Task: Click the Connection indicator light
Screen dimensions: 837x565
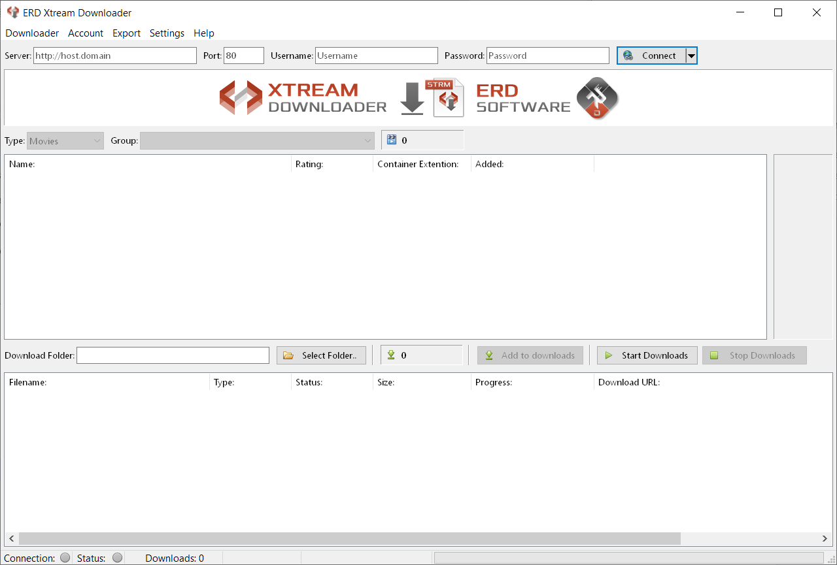Action: [x=65, y=558]
